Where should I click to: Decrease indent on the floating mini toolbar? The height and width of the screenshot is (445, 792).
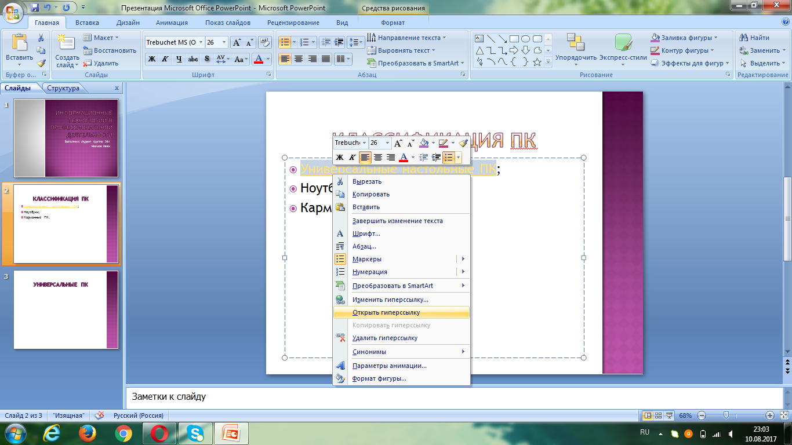423,157
